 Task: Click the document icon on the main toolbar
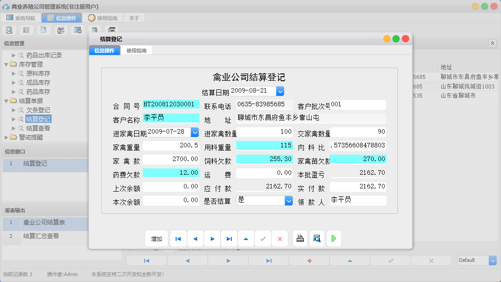43,30
